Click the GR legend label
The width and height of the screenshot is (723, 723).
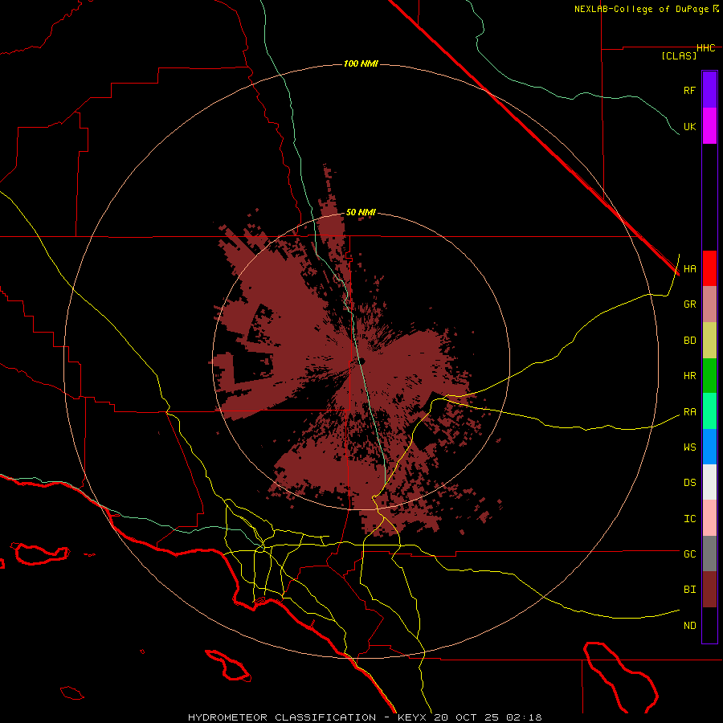pyautogui.click(x=689, y=304)
